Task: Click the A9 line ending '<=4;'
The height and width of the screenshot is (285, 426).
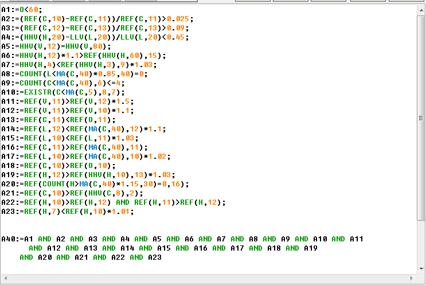Action: pos(63,83)
